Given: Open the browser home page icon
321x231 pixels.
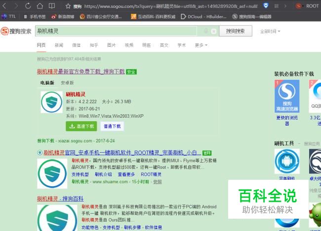Looking at the screenshot, I should click(40, 6).
